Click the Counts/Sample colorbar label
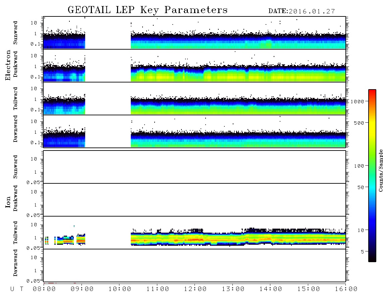The image size is (383, 295). click(381, 170)
